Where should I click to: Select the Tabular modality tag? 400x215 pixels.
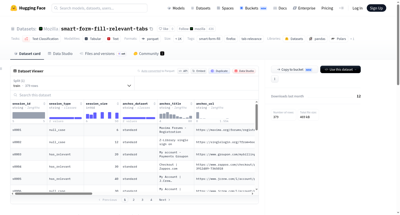(93, 39)
